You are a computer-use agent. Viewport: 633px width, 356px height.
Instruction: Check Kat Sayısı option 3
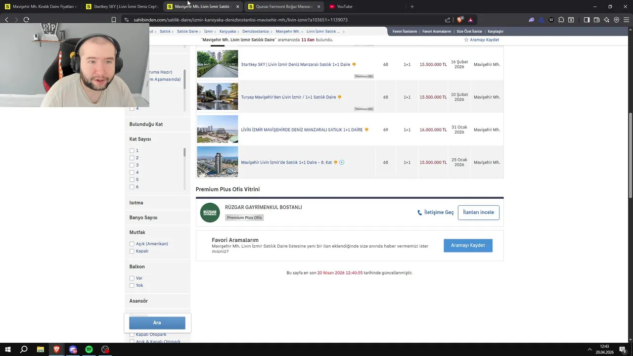[132, 165]
